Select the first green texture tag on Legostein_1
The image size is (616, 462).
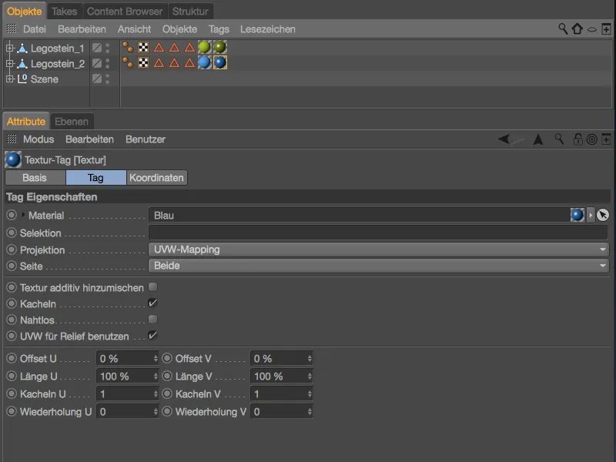pos(204,48)
